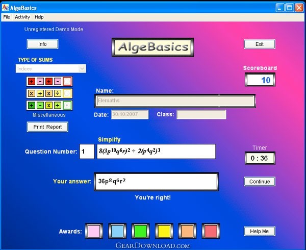
Task: Click the Name field containing Elemaths
Action: 175,101
